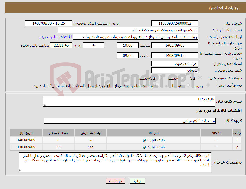The image size is (246, 189).
Task: Click the واحد شمارش column header
Action: pyautogui.click(x=90, y=133)
